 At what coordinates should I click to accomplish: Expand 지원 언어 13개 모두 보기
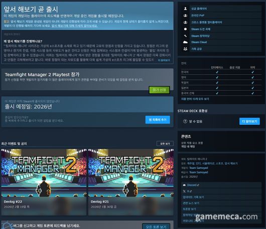click(x=195, y=99)
